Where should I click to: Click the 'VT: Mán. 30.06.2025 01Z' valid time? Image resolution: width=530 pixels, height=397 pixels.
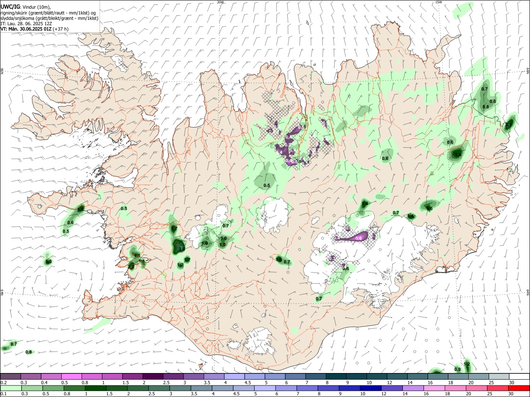(26, 29)
